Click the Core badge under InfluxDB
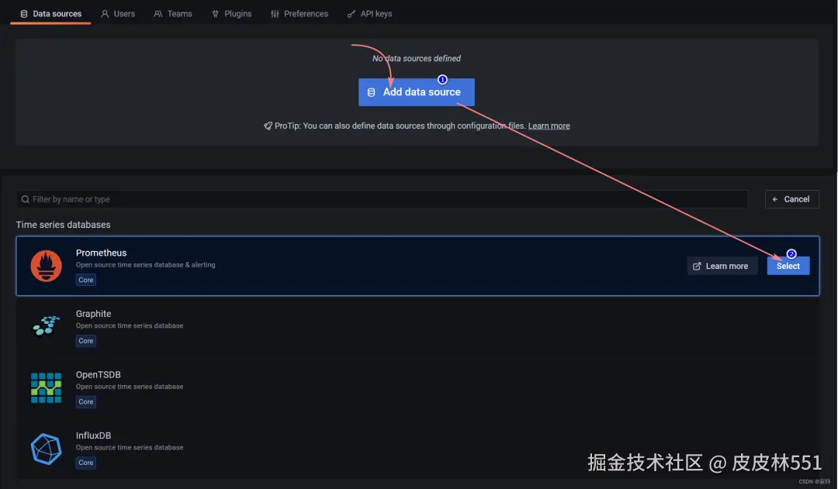838x489 pixels. (86, 463)
